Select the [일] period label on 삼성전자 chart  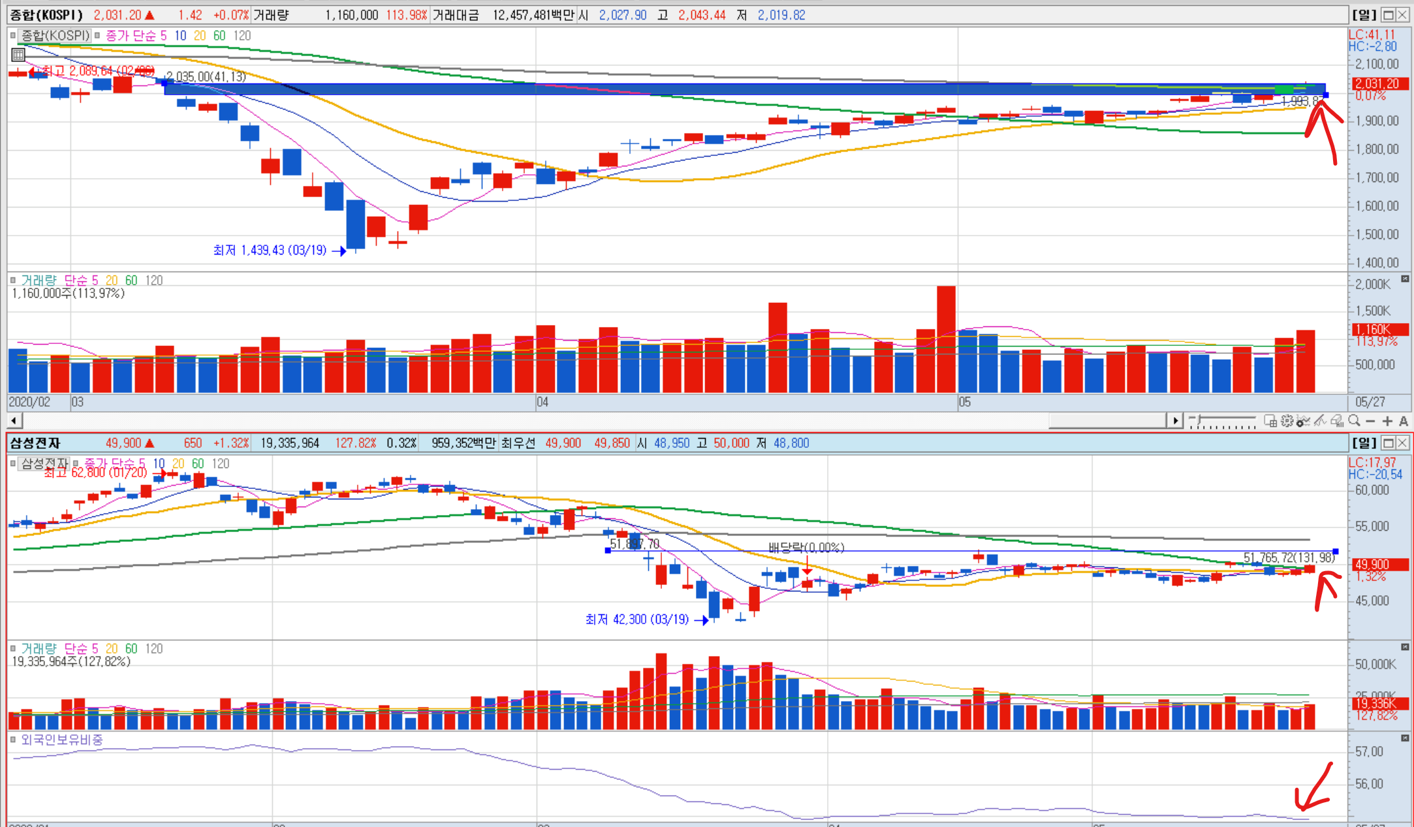click(1364, 443)
